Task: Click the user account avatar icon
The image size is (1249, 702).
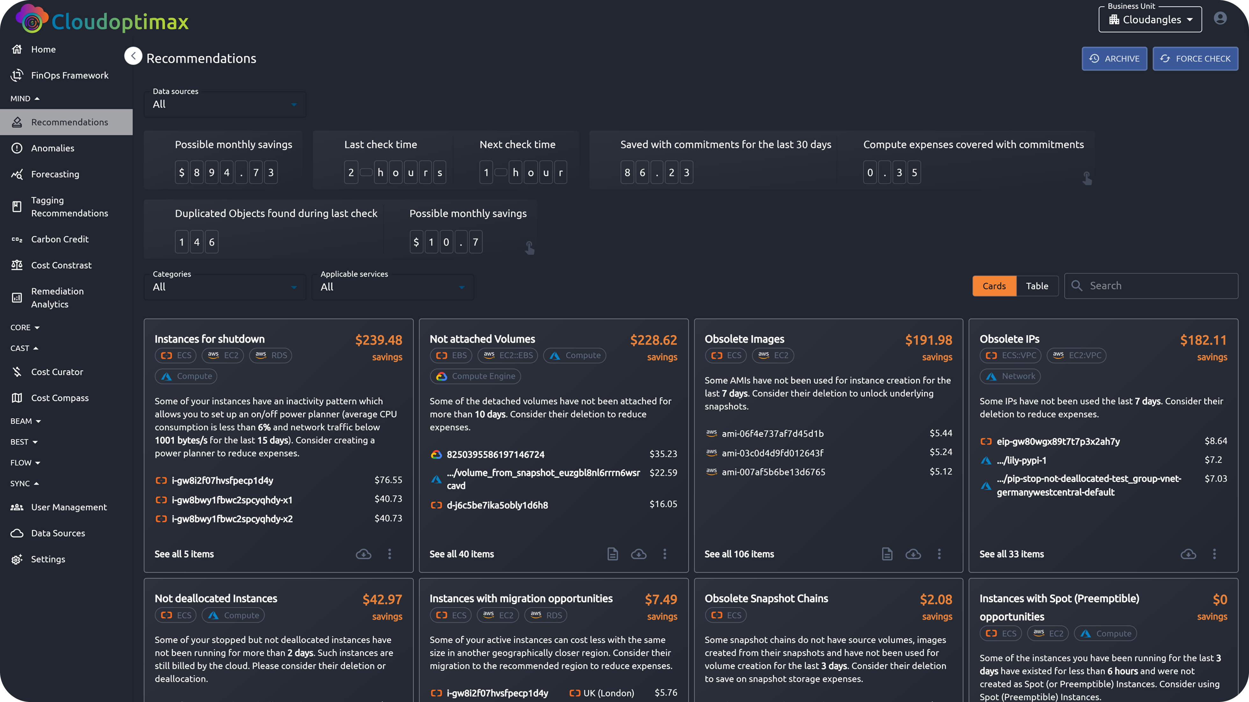Action: pos(1220,18)
